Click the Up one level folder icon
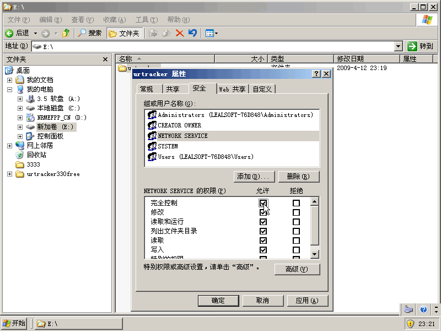This screenshot has width=441, height=331. 66,33
